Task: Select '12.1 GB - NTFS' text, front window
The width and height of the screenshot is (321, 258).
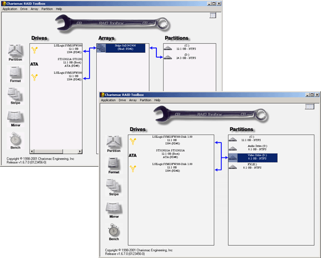Action: [251, 140]
